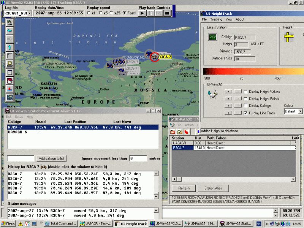Open About menu in UI-HeightTrack
304x228 pixels.
pos(240,19)
